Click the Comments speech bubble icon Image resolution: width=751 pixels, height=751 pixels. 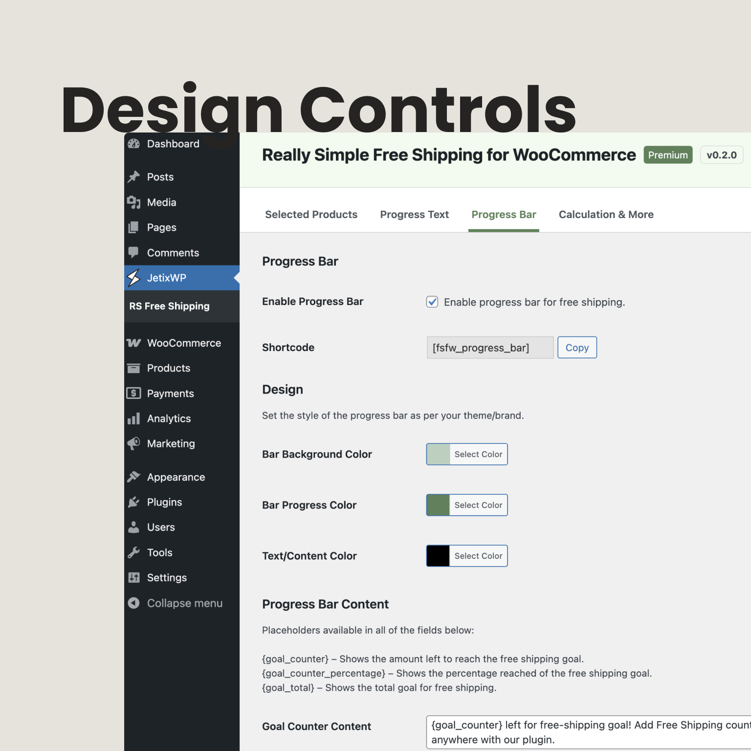(x=133, y=253)
